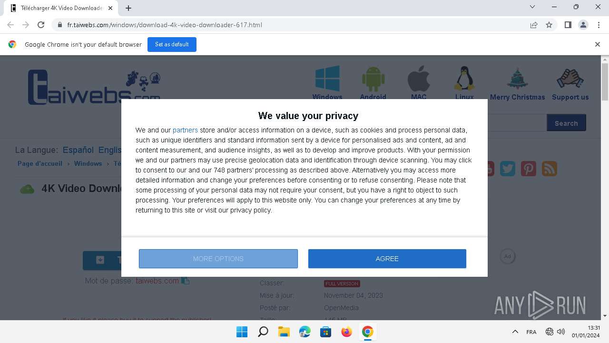
Task: Open the partners link in privacy notice
Action: [185, 130]
